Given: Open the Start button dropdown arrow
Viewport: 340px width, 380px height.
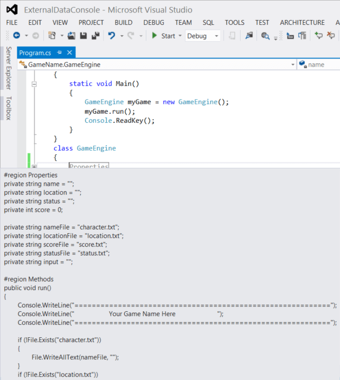Looking at the screenshot, I should [x=180, y=36].
